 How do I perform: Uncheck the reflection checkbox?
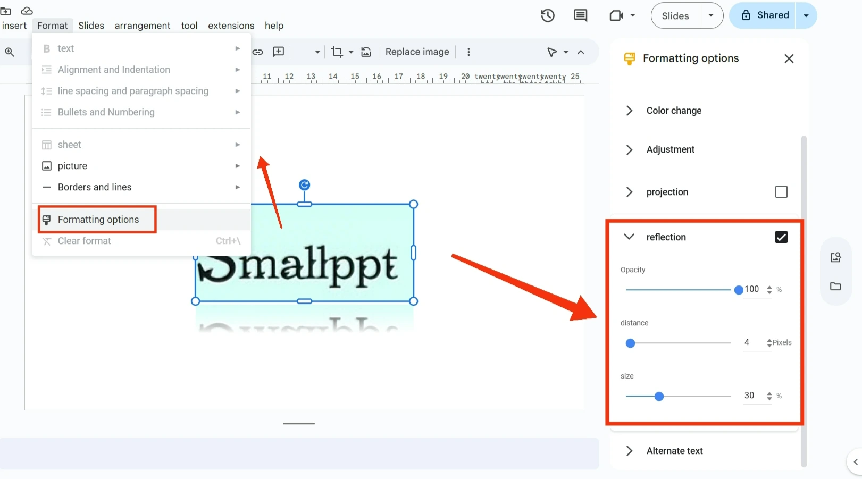point(781,237)
